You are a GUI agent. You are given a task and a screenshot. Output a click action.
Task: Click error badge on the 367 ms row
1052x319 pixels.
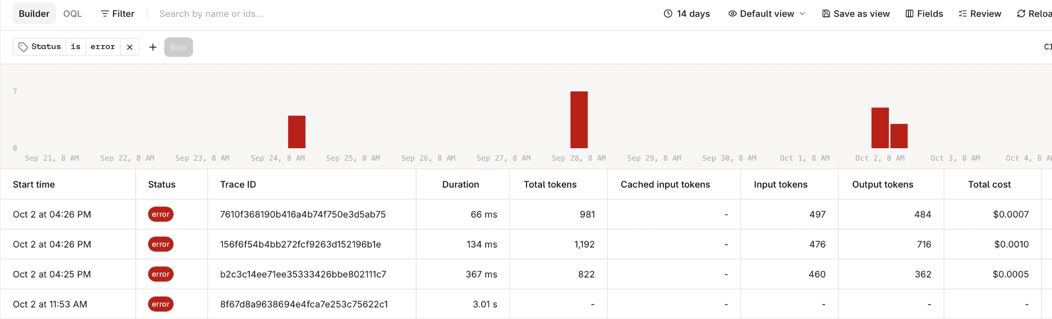pos(160,274)
